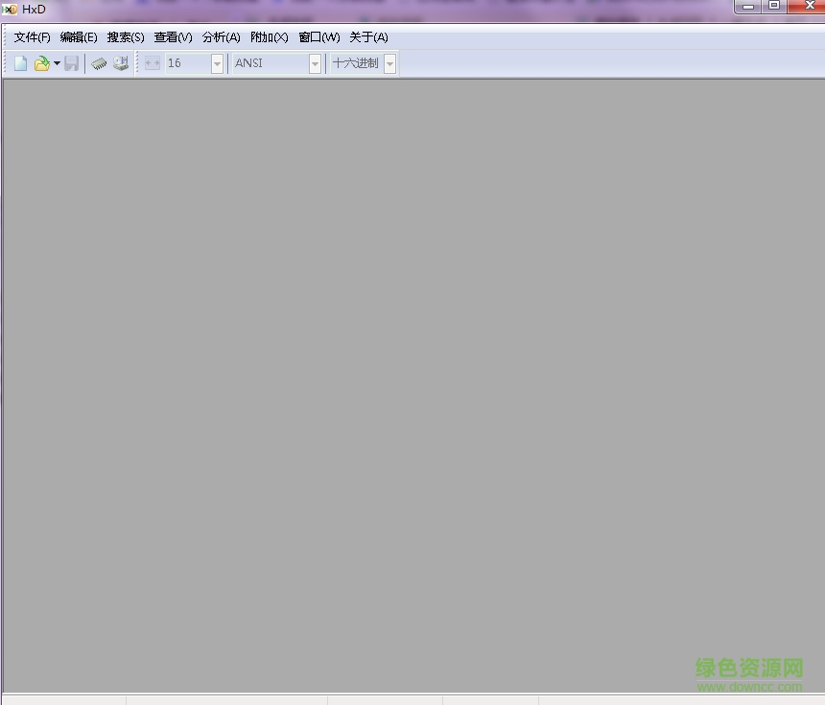
Task: Open the bytes-per-row "16" dropdown
Action: pos(216,62)
